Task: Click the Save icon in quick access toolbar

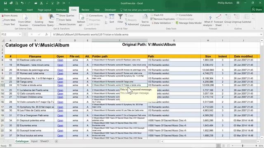Action: point(5,3)
